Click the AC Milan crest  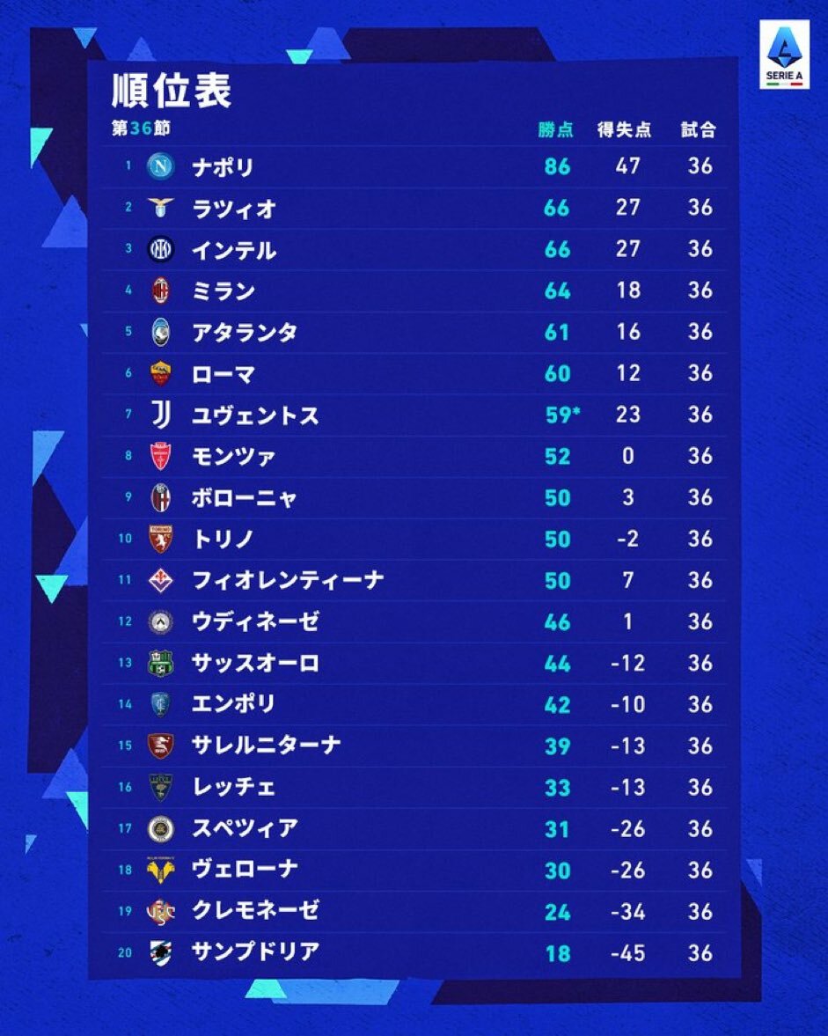tap(161, 290)
